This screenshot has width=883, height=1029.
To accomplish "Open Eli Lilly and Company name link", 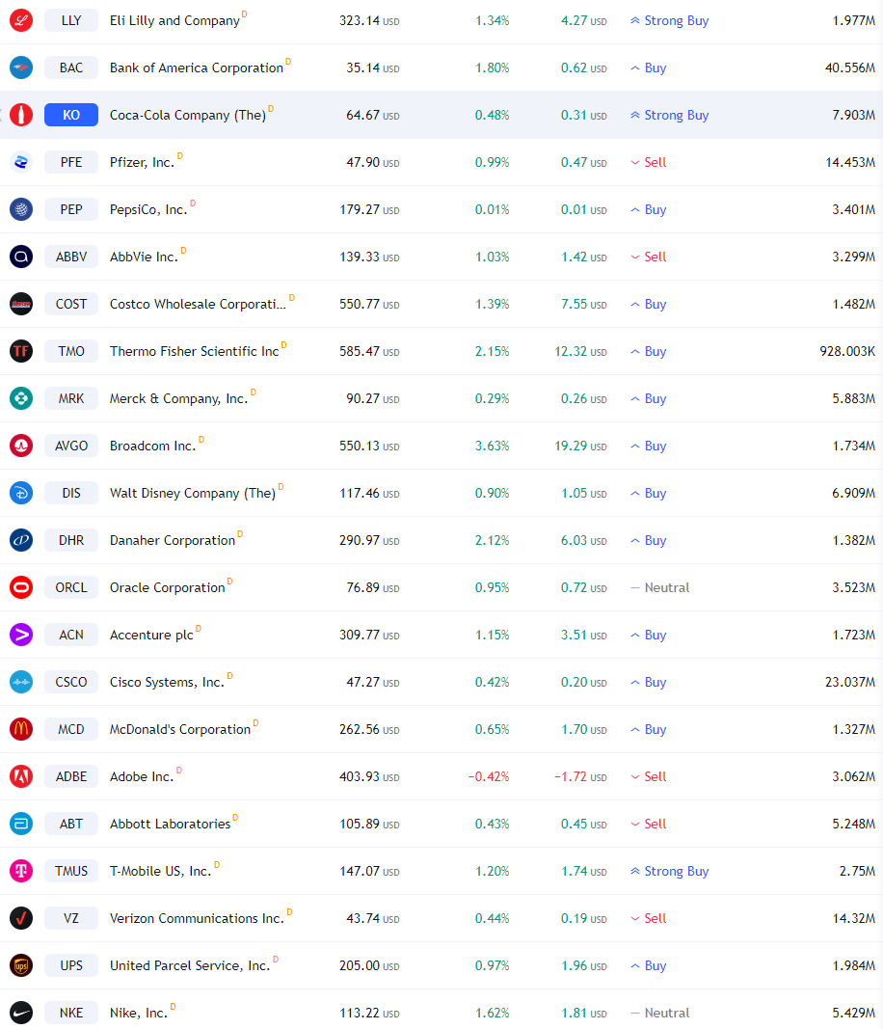I will 174,21.
